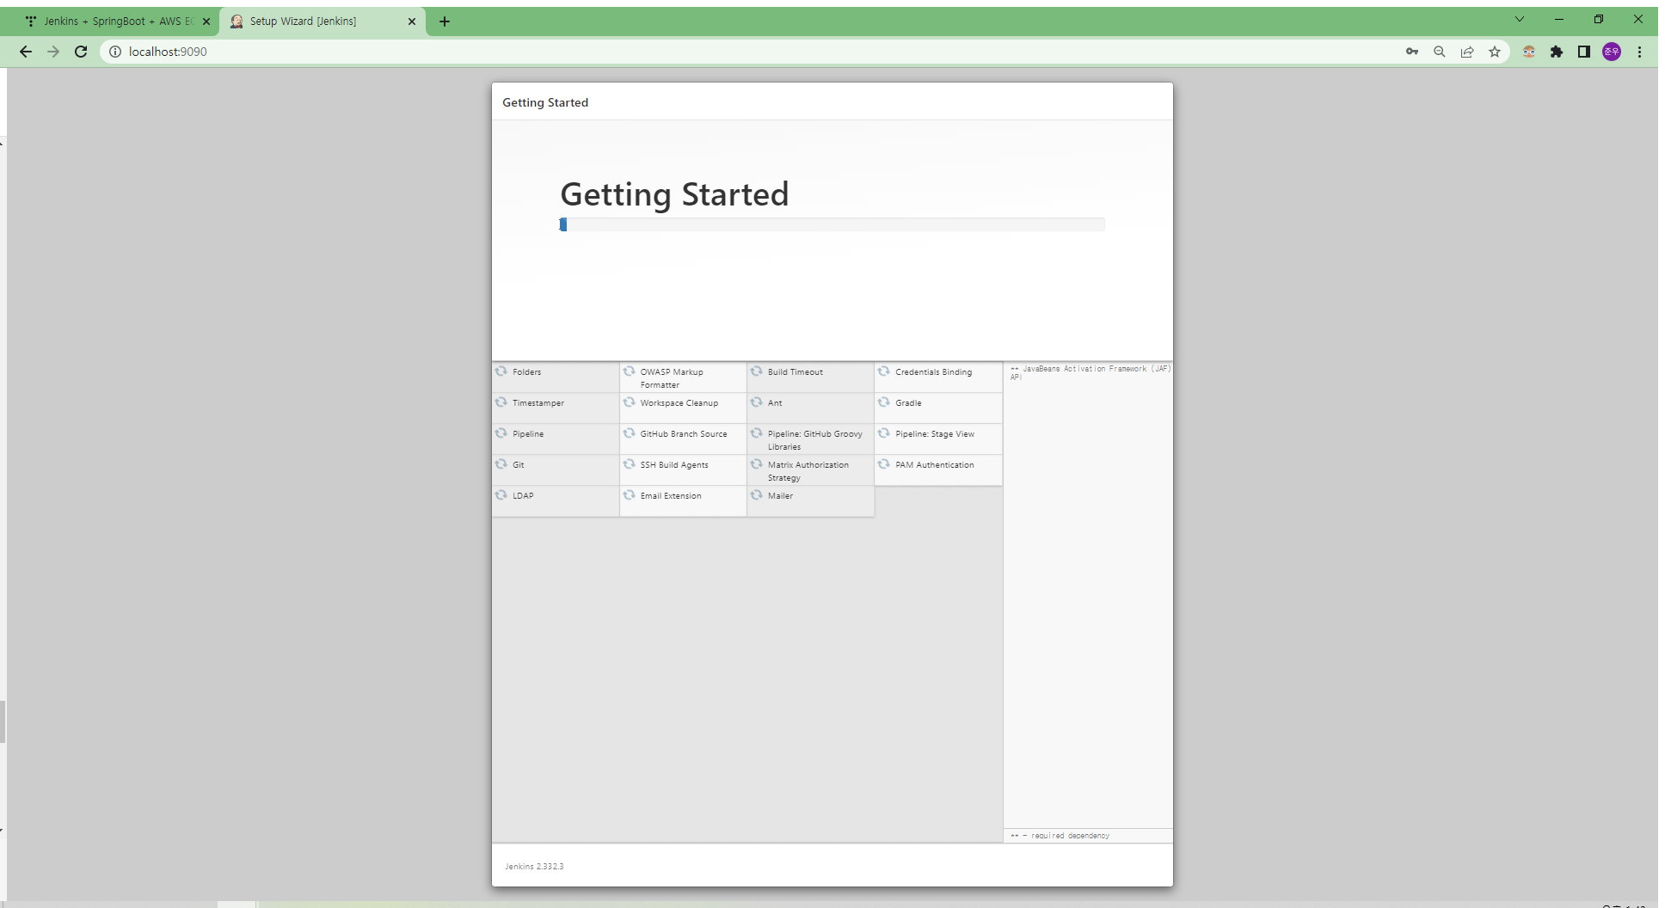Screen dimensions: 1665x908
Task: Click the OWASP Markup Formatter status icon
Action: 629,371
